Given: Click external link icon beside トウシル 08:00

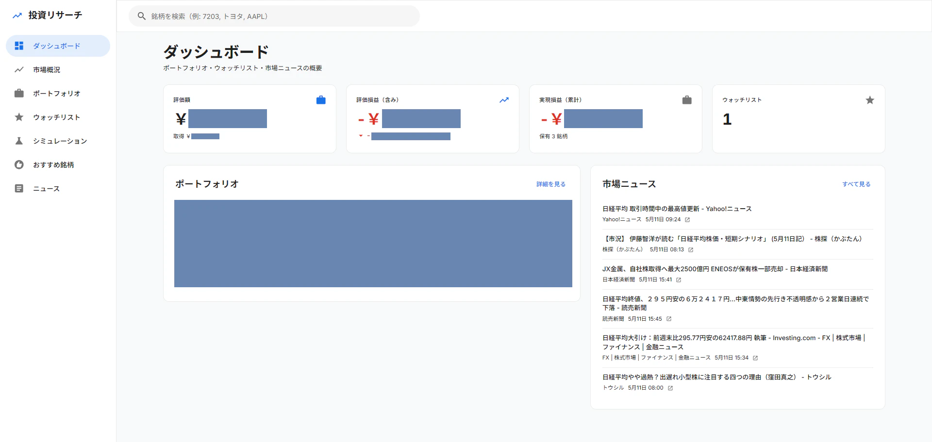Looking at the screenshot, I should pyautogui.click(x=670, y=388).
